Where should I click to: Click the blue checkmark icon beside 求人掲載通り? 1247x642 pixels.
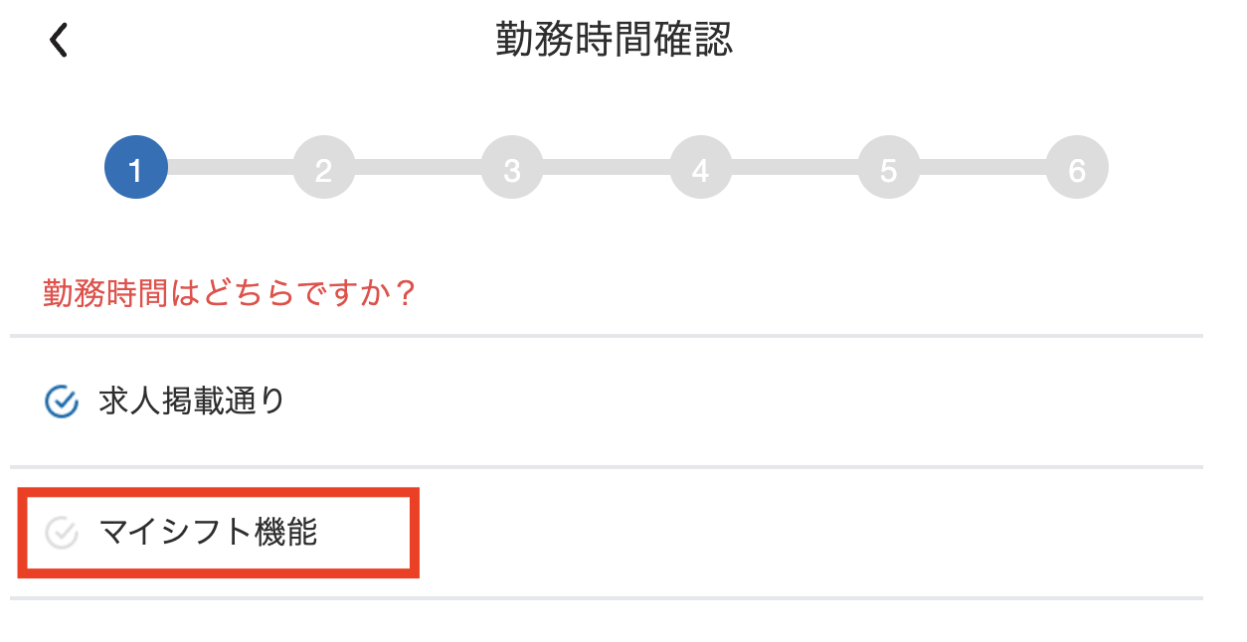(x=62, y=401)
